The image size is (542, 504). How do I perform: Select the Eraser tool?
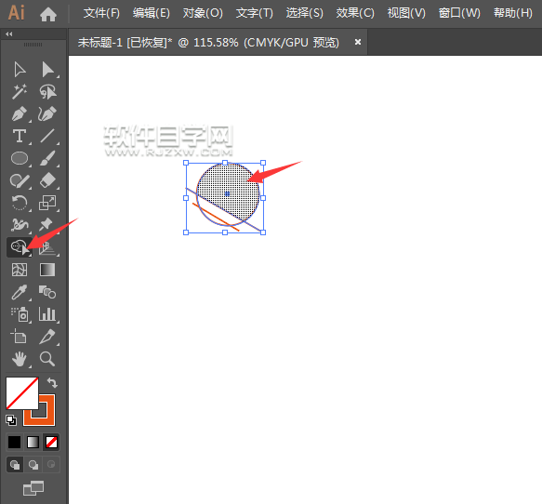coord(47,180)
